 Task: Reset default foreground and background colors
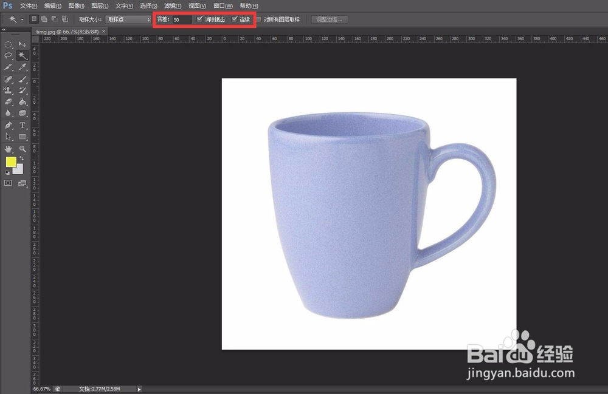pyautogui.click(x=7, y=172)
